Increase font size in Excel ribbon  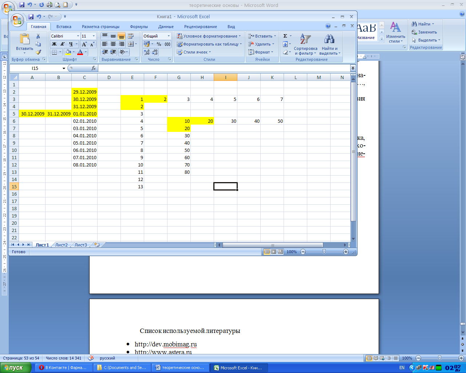[84, 44]
